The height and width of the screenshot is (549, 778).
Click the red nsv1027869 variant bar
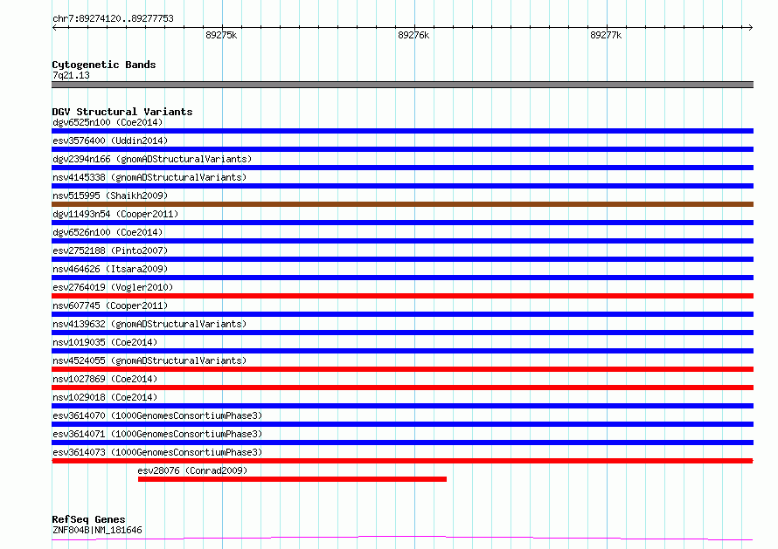pyautogui.click(x=402, y=388)
